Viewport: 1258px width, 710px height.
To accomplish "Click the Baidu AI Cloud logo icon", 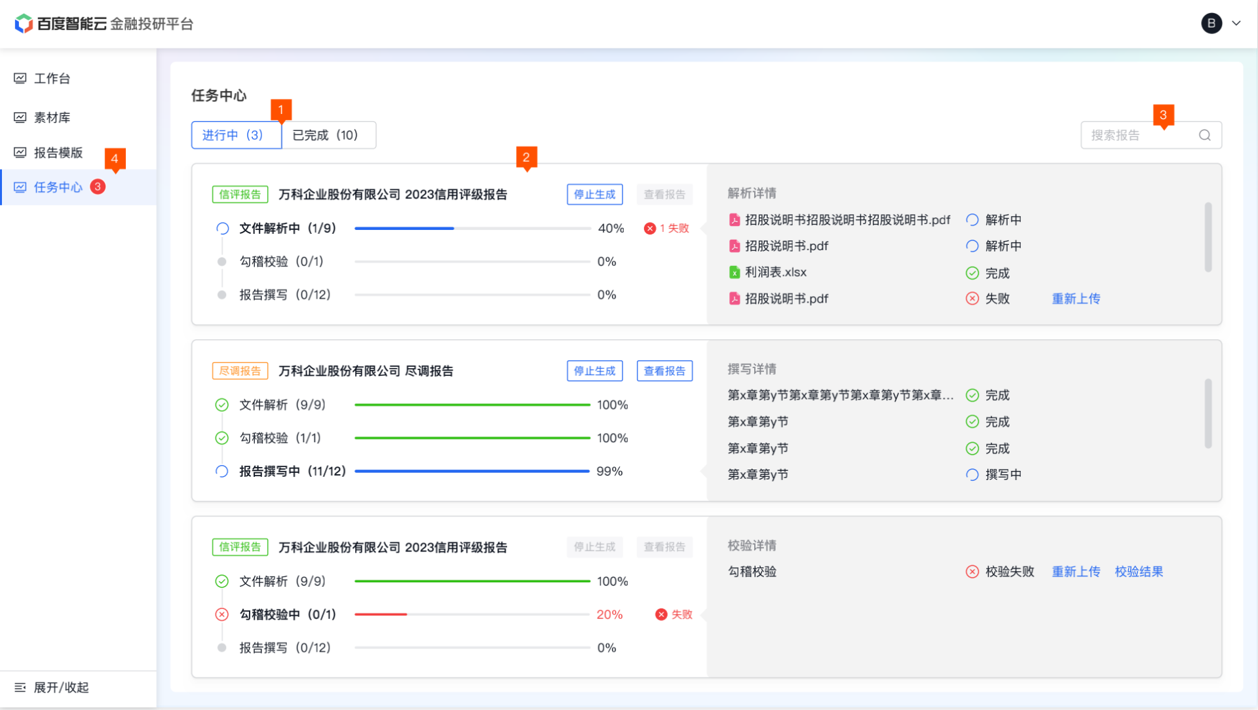I will [24, 24].
